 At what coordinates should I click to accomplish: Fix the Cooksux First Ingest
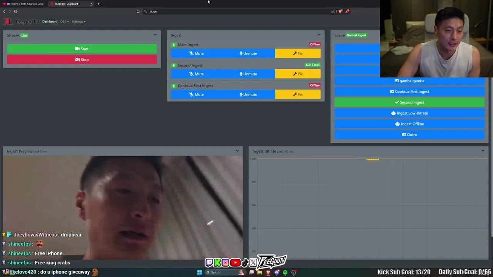tap(298, 94)
